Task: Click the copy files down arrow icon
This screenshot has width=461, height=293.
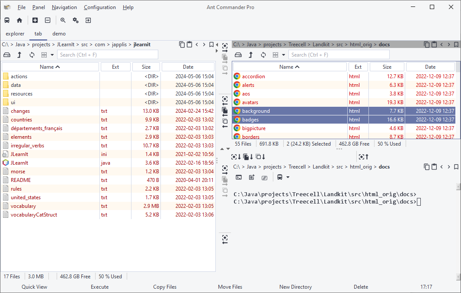Action: (x=248, y=156)
